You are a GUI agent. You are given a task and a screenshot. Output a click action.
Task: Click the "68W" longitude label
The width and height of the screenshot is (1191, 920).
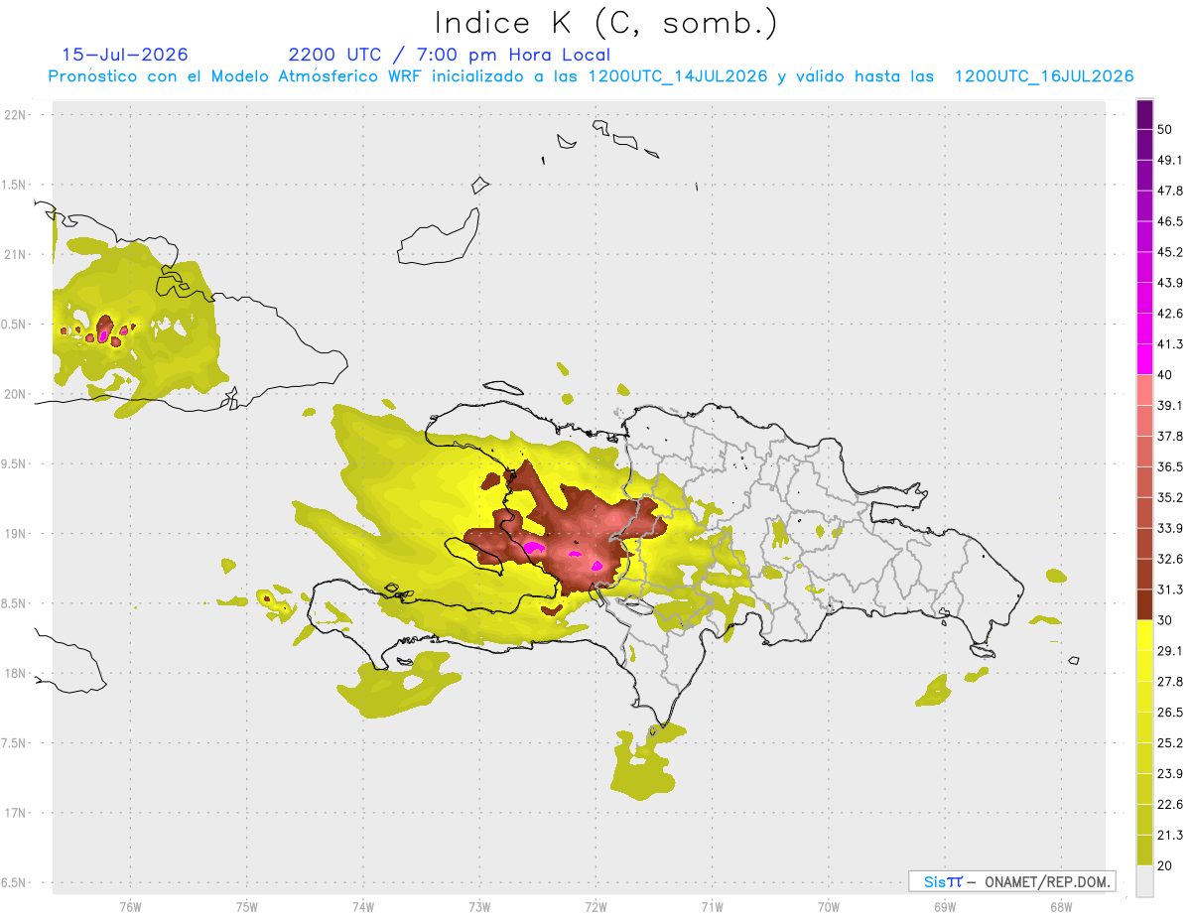click(1061, 907)
